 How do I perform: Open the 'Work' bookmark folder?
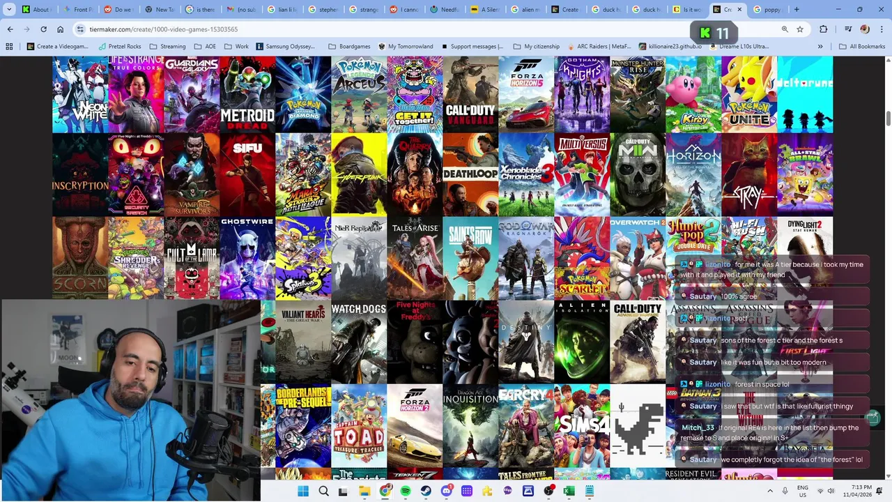(x=236, y=47)
